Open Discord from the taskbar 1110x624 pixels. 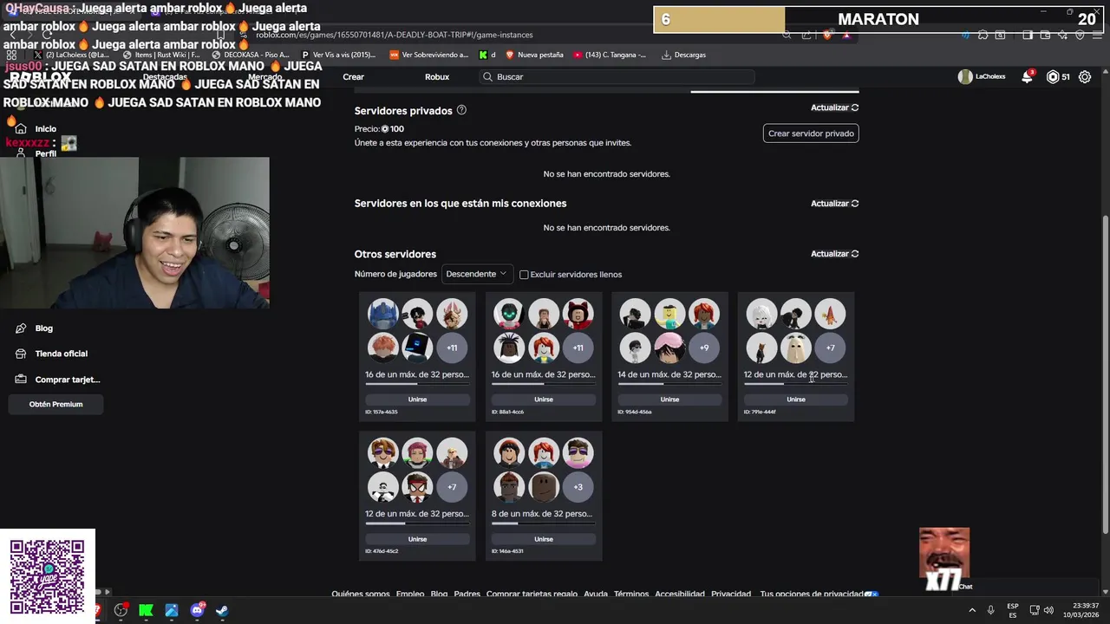click(x=197, y=610)
